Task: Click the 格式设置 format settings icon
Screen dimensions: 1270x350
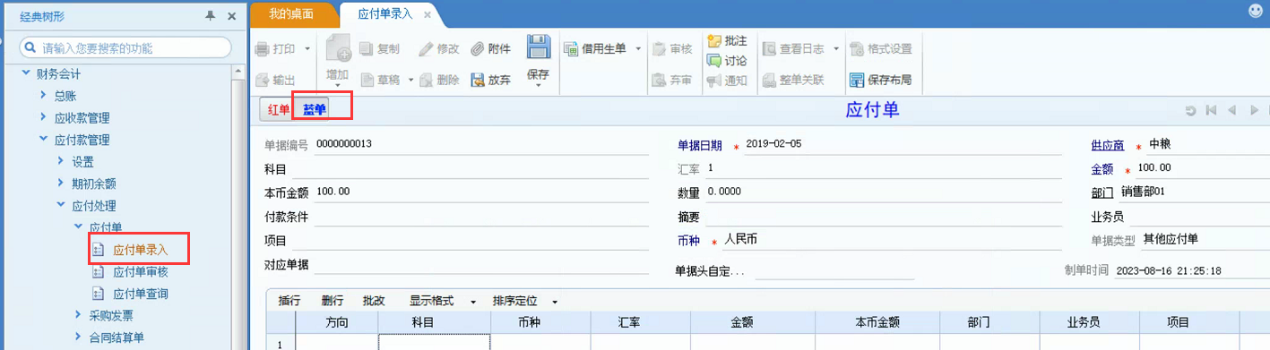Action: (x=856, y=48)
